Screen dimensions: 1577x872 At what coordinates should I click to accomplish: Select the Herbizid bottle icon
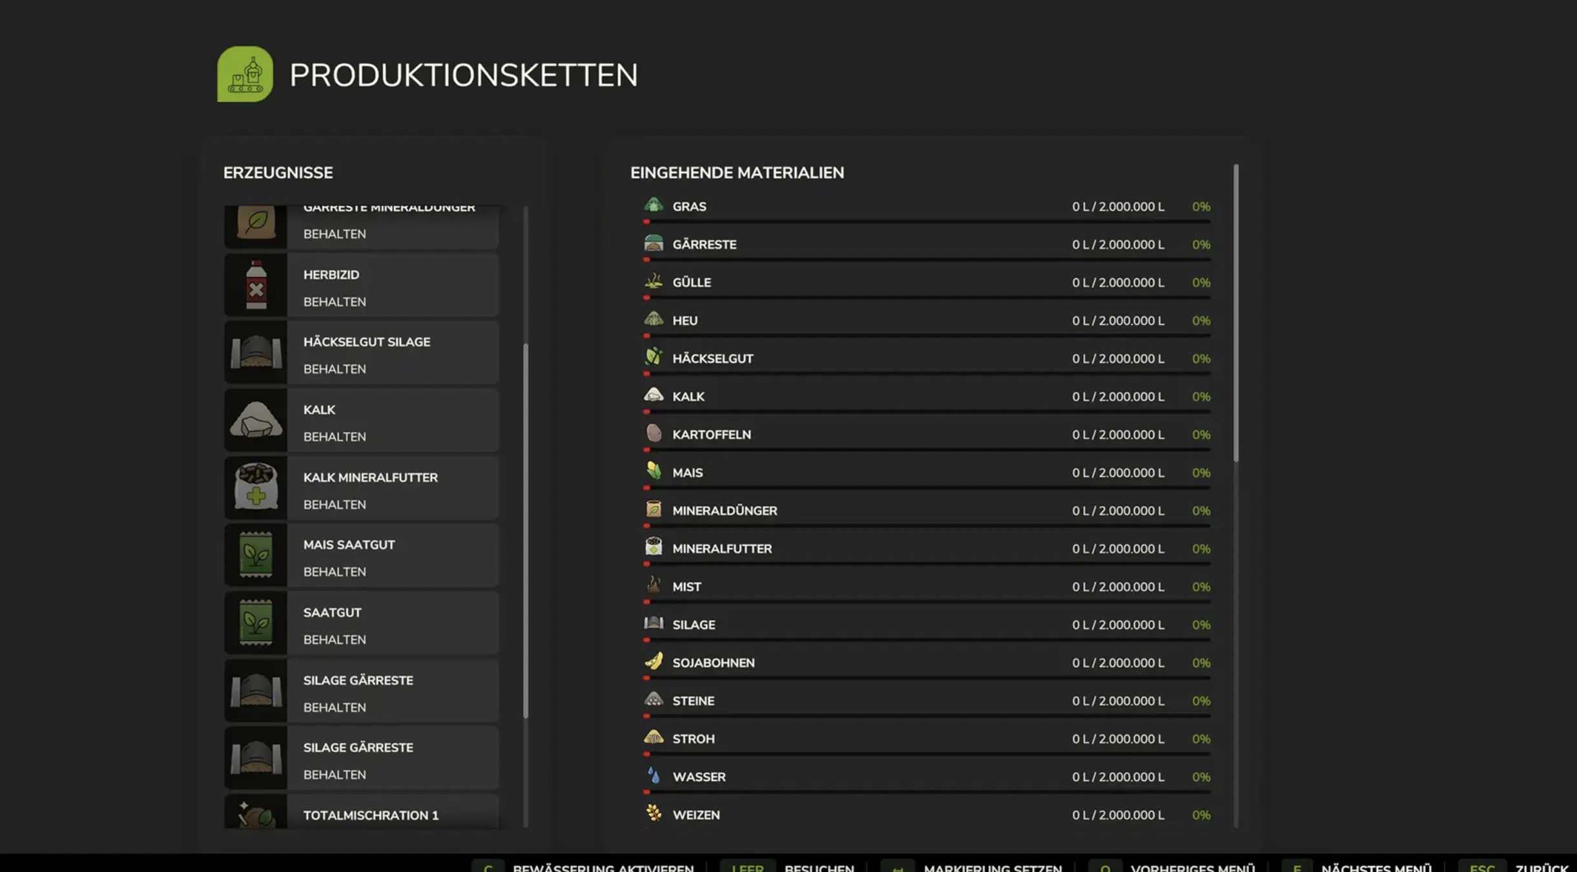point(256,285)
